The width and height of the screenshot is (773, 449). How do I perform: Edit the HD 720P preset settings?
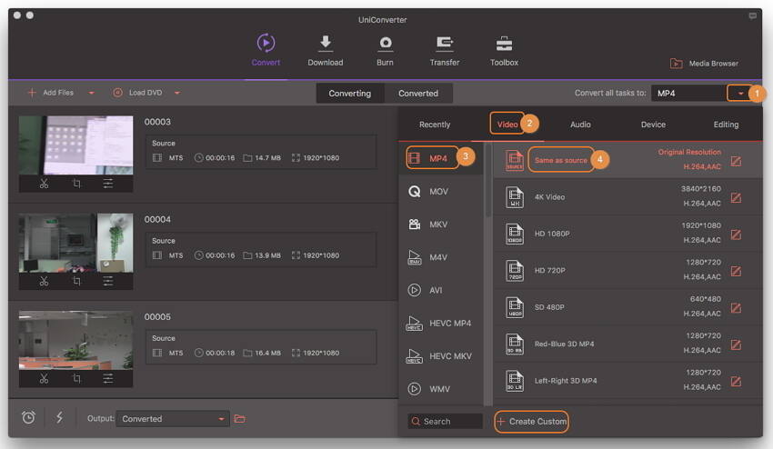[736, 271]
